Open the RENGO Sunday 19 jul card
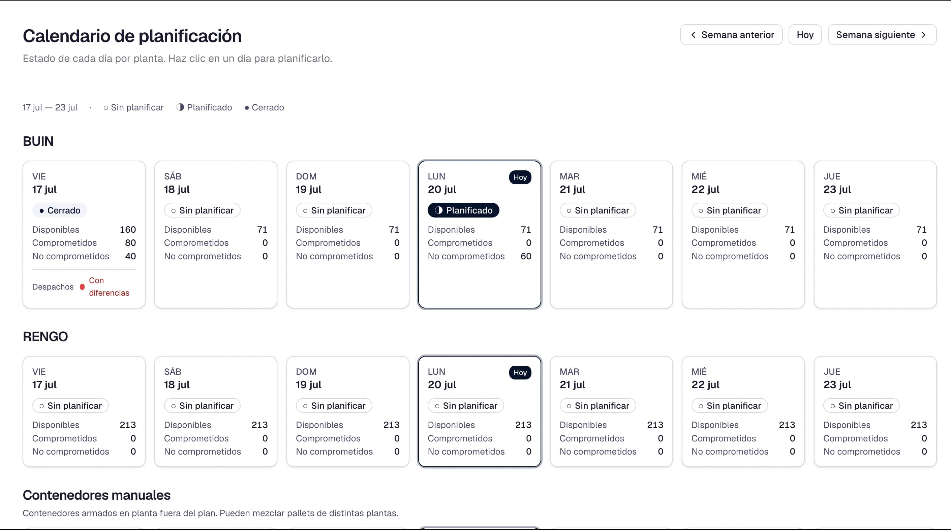 (348, 411)
